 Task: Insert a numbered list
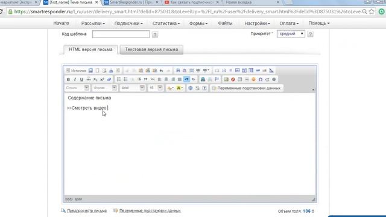click(x=119, y=80)
